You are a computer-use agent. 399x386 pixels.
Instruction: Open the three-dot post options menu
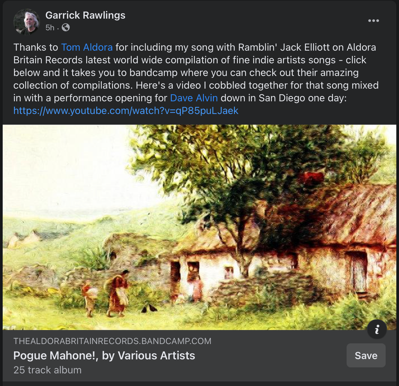[x=373, y=21]
